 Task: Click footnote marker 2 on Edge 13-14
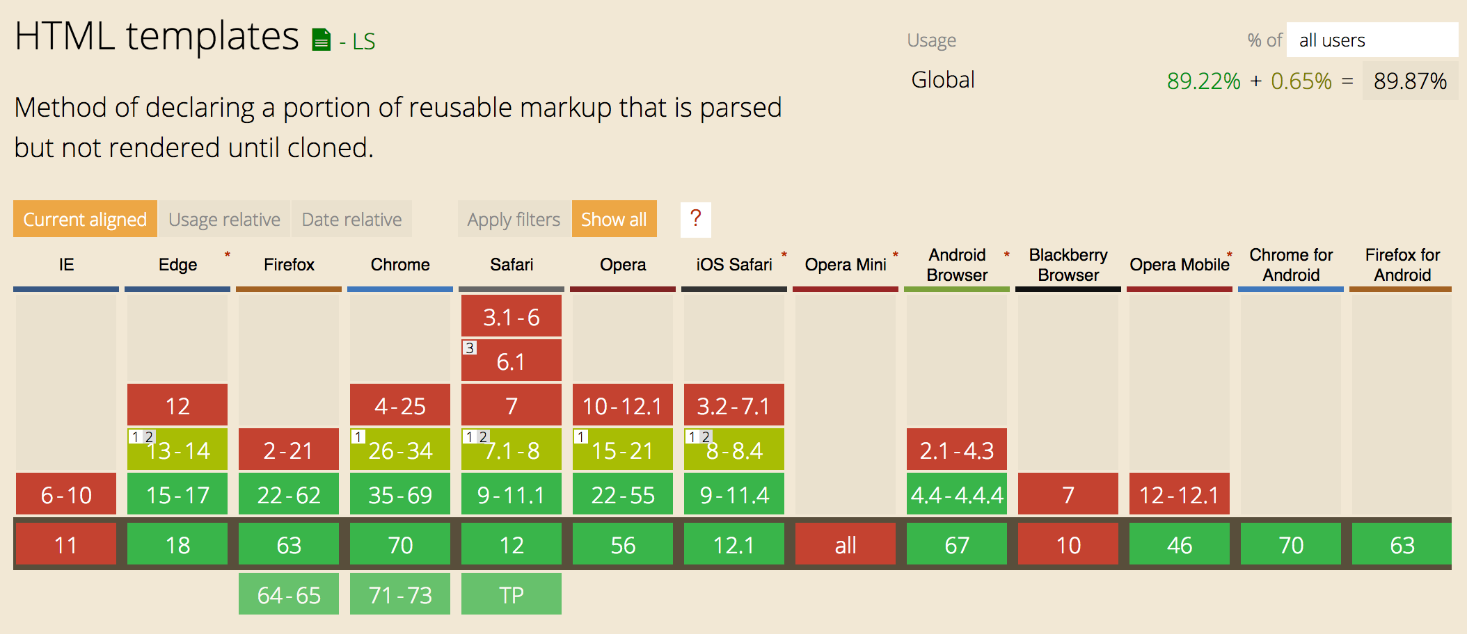tap(149, 436)
